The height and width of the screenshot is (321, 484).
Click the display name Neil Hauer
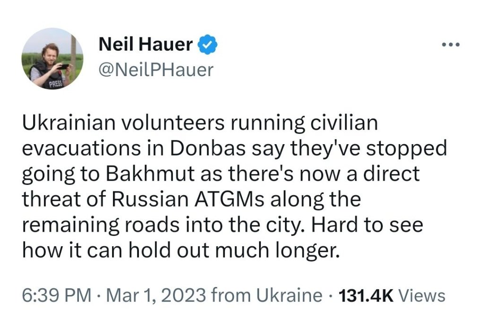[x=146, y=45]
